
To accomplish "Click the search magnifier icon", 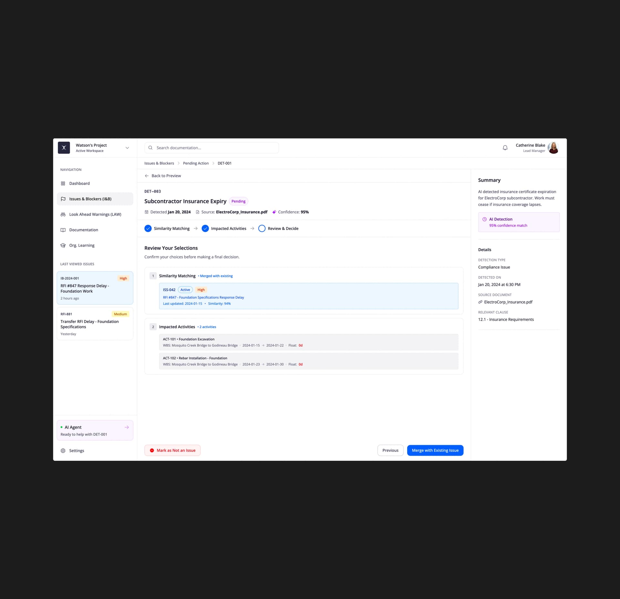I will (x=150, y=148).
